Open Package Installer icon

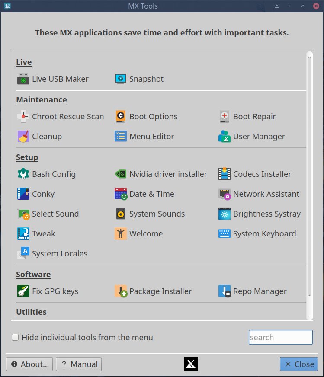pos(120,291)
